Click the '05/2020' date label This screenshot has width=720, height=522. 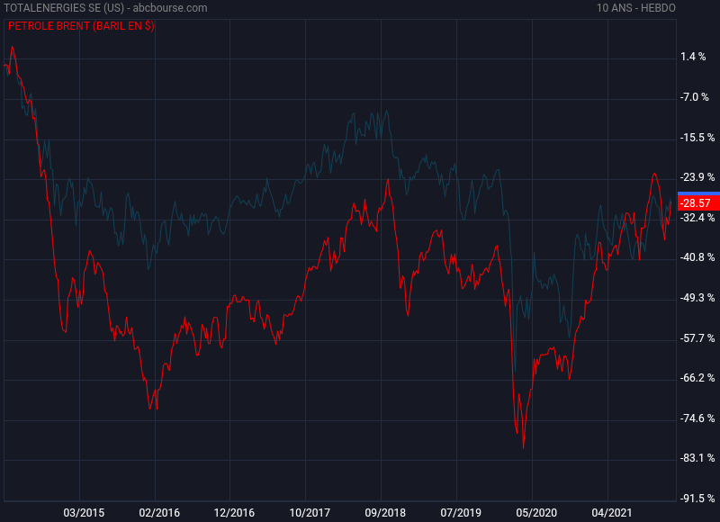click(536, 513)
